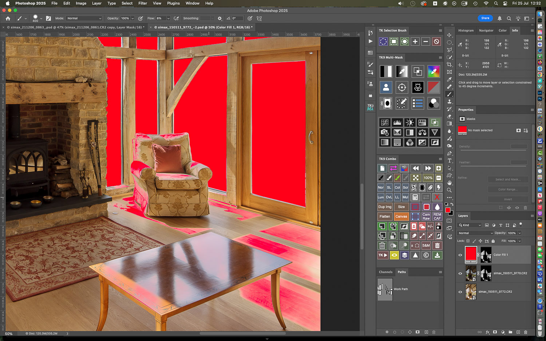Click the Color Fill 1 red thumbnail
Screen dimensions: 546x341
coord(471,254)
